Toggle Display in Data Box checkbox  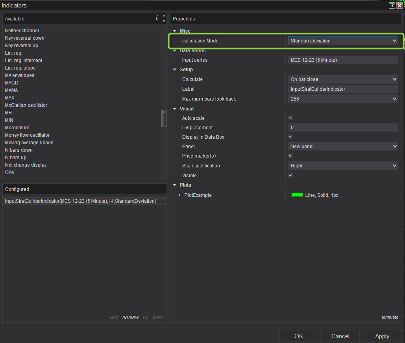290,137
